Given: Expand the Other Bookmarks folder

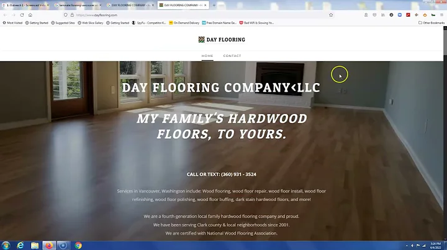Looking at the screenshot, I should 431,23.
